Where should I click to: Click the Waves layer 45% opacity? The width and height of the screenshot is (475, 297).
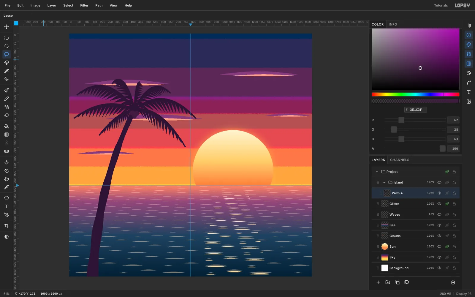pyautogui.click(x=431, y=214)
